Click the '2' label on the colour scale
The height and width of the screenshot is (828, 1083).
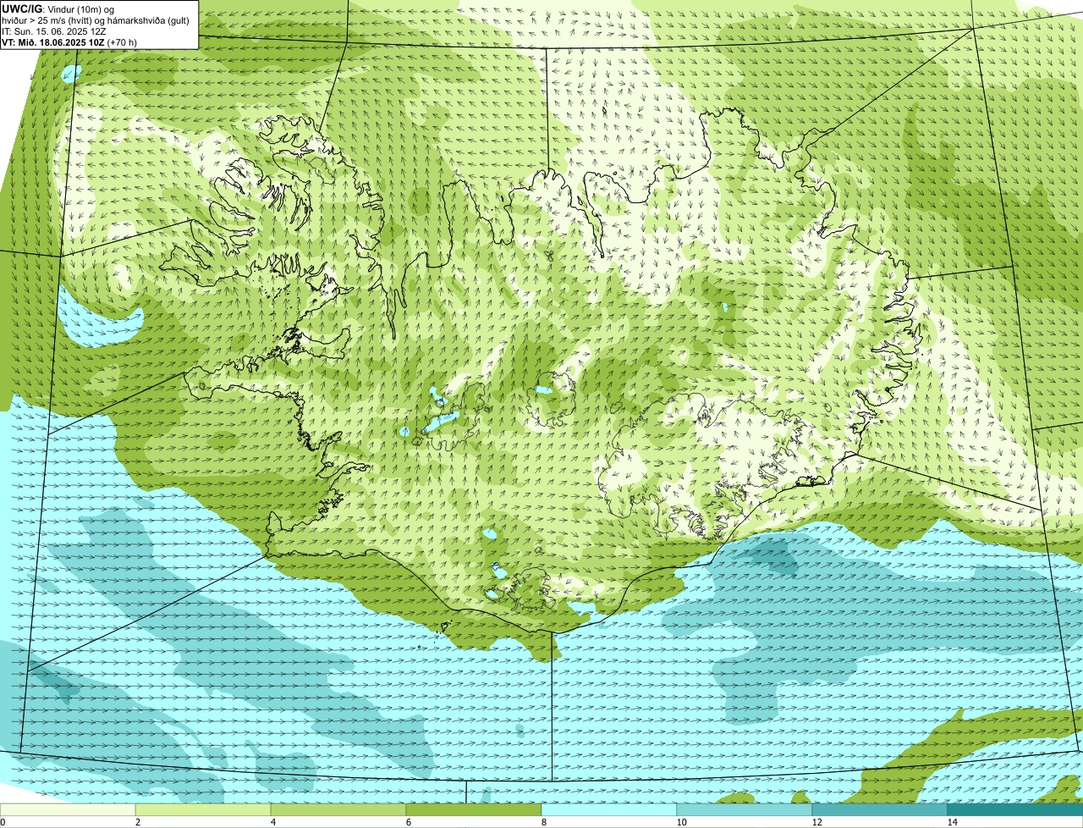click(137, 822)
